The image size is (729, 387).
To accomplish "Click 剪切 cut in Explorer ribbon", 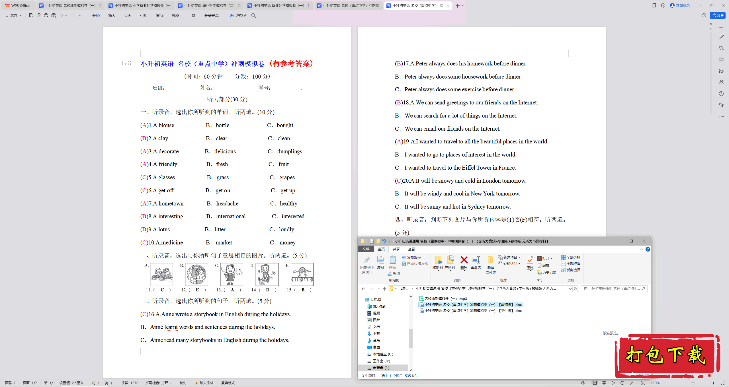I will 394,273.
